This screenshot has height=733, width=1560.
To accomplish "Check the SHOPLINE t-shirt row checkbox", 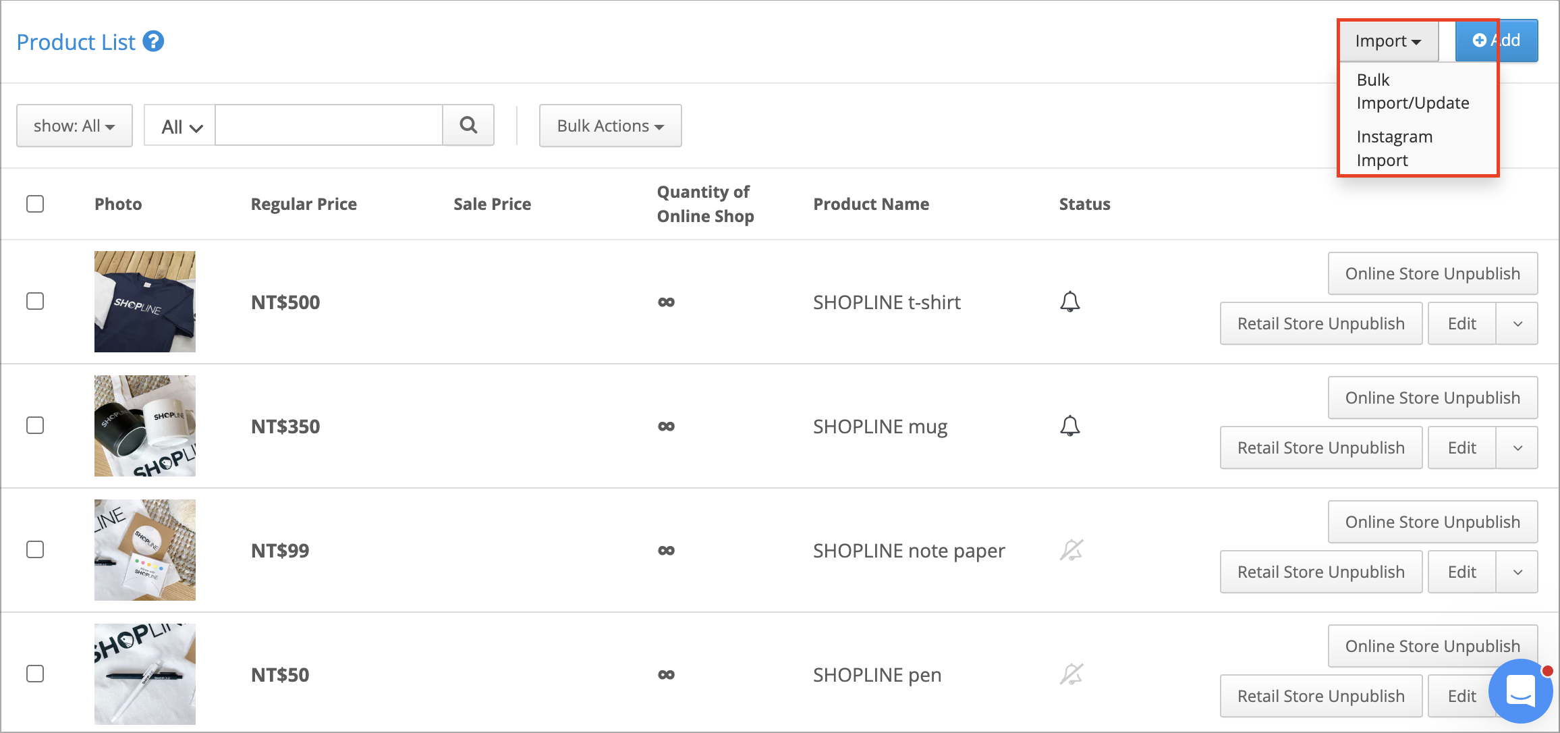I will tap(35, 301).
